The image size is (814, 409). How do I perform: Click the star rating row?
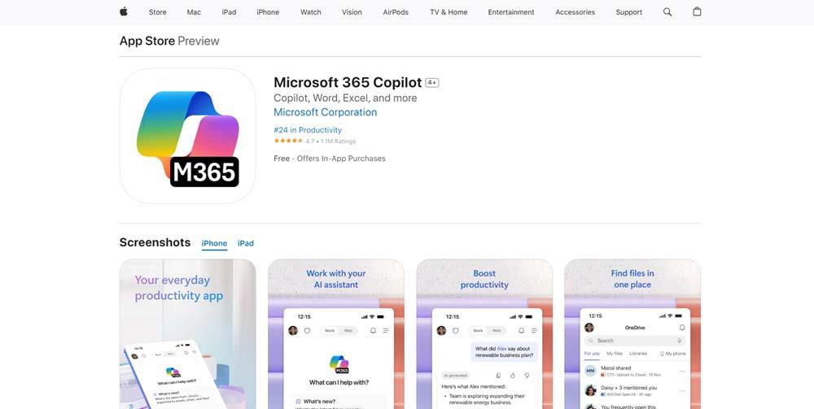(x=314, y=141)
